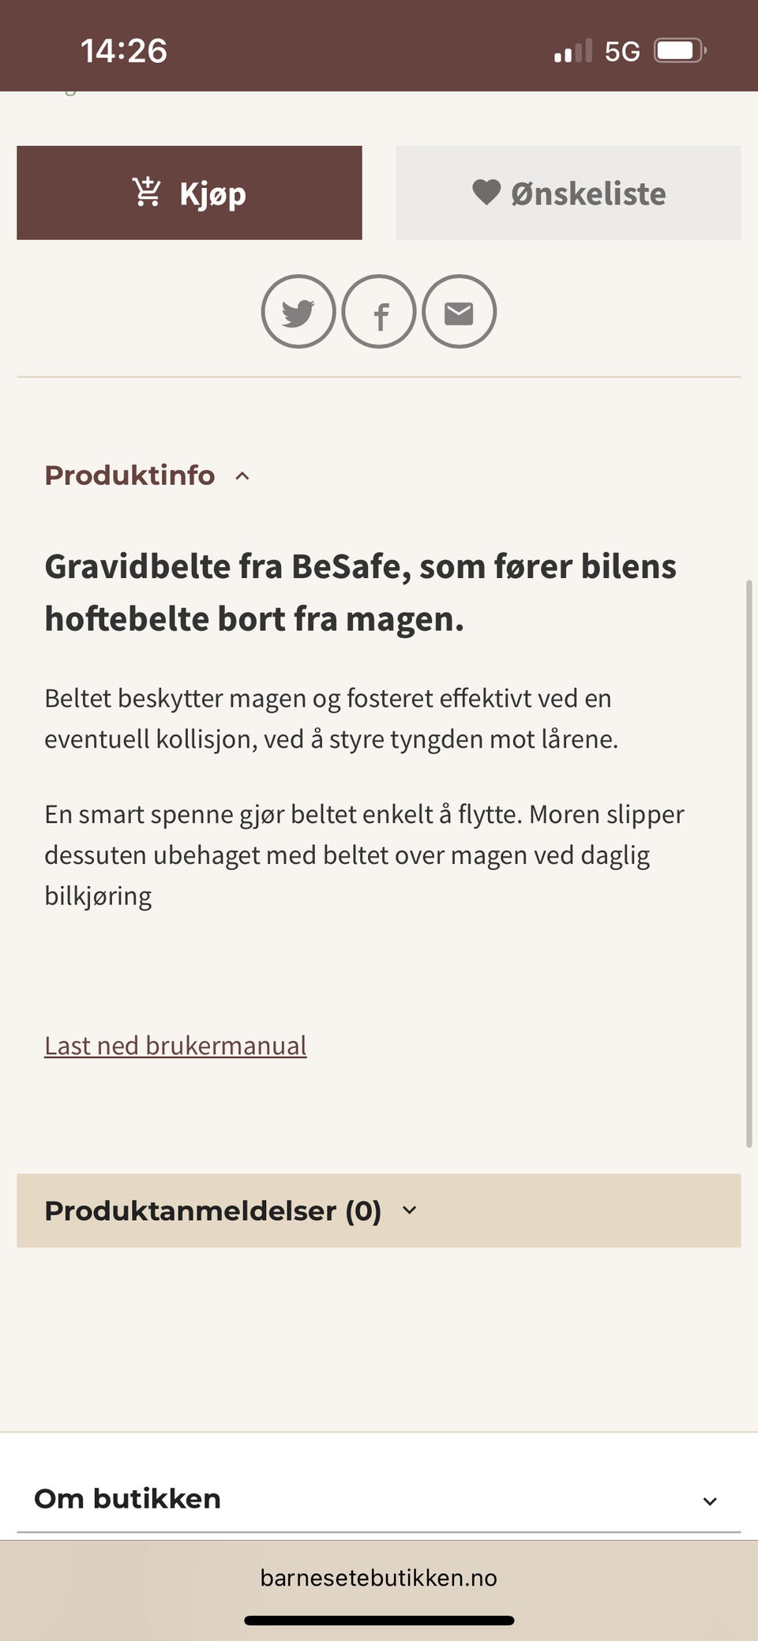Collapse the Produktinfo section

point(242,475)
